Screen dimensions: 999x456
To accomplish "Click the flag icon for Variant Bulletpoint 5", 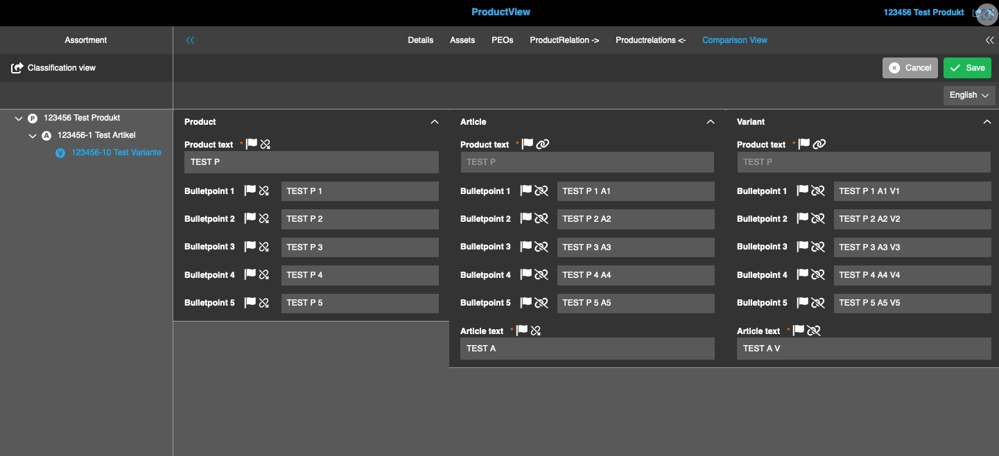I will point(803,302).
